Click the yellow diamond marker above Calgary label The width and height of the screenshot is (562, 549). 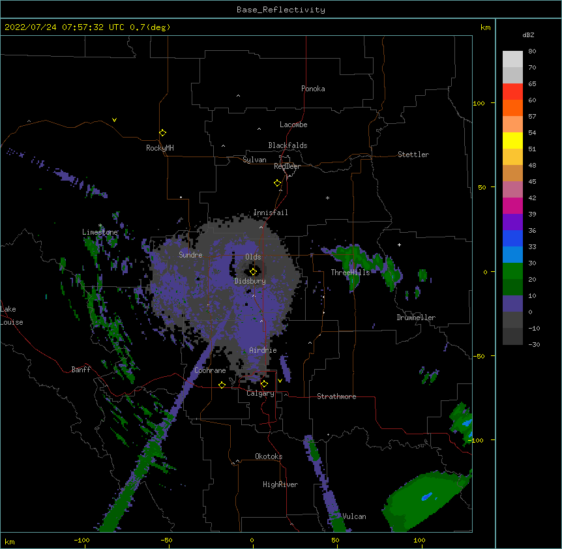[x=264, y=384]
